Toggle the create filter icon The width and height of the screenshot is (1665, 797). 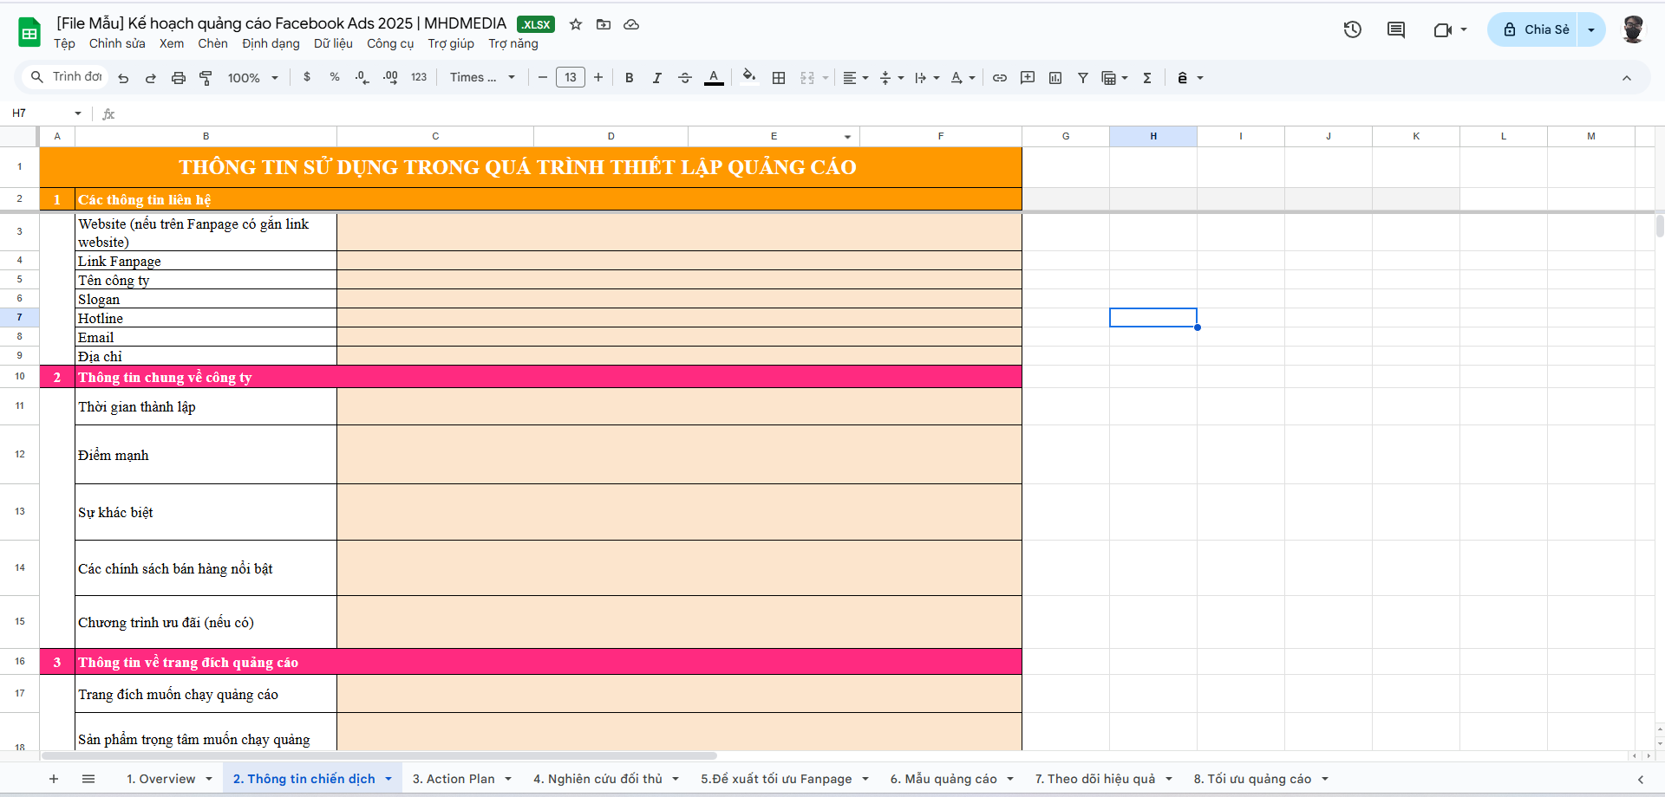tap(1083, 78)
